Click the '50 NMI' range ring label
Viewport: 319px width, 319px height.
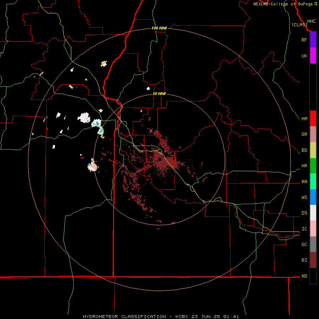pos(159,94)
